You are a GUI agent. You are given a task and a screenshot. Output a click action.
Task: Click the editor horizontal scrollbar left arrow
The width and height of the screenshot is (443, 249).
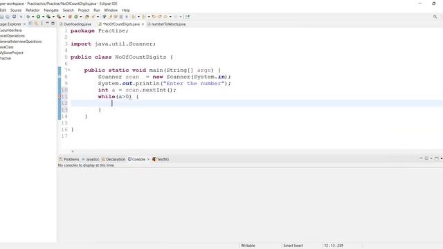(73, 151)
